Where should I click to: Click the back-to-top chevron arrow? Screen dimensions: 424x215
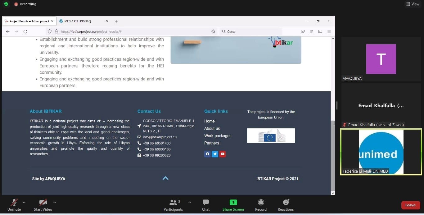[165, 178]
